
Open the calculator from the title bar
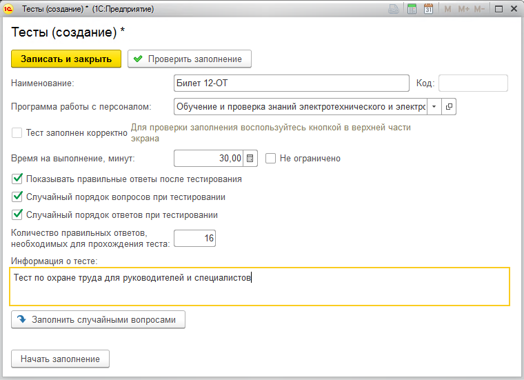(412, 10)
